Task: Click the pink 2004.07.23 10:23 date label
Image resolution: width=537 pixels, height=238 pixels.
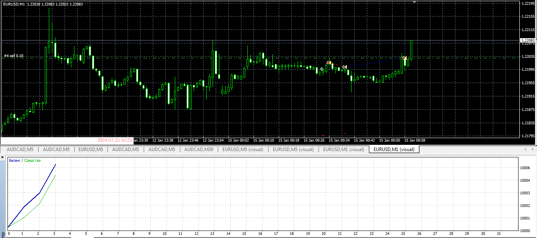Action: coord(115,140)
